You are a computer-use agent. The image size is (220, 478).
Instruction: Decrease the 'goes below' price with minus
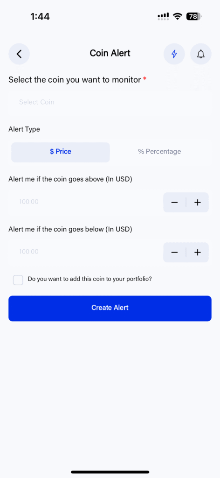(x=174, y=253)
